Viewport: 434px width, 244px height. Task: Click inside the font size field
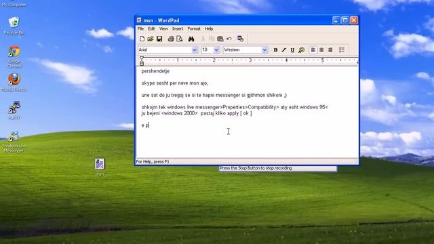[208, 49]
